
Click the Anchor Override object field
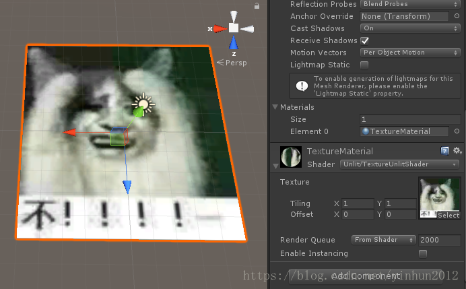404,16
